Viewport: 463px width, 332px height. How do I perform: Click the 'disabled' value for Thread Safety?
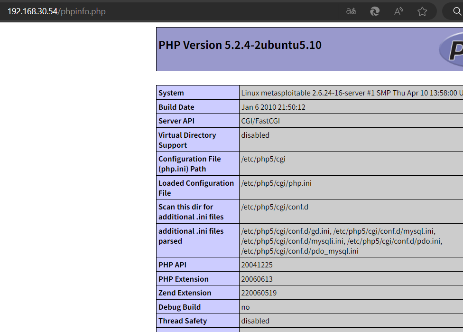click(255, 321)
